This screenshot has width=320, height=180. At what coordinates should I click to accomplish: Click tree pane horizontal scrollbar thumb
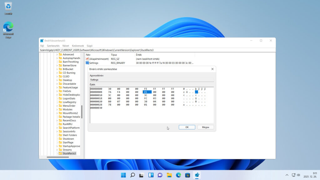tap(58, 157)
